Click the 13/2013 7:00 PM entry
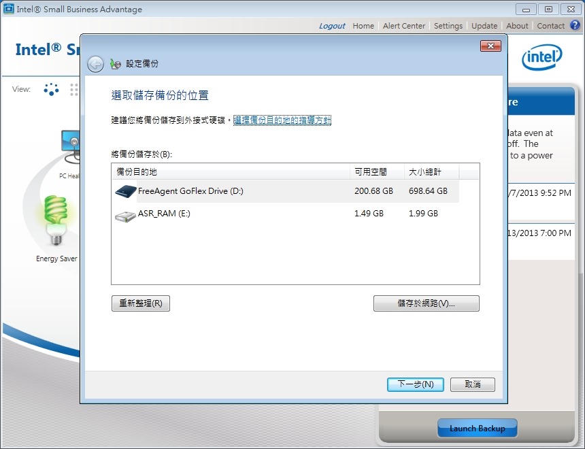Viewport: 585px width, 449px height. click(x=539, y=233)
